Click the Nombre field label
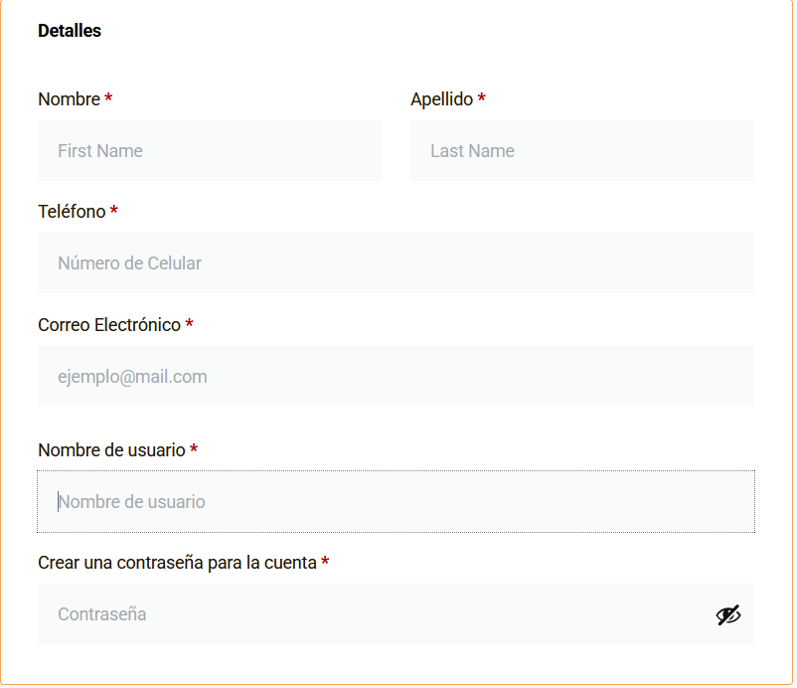The width and height of the screenshot is (797, 688). pos(70,99)
